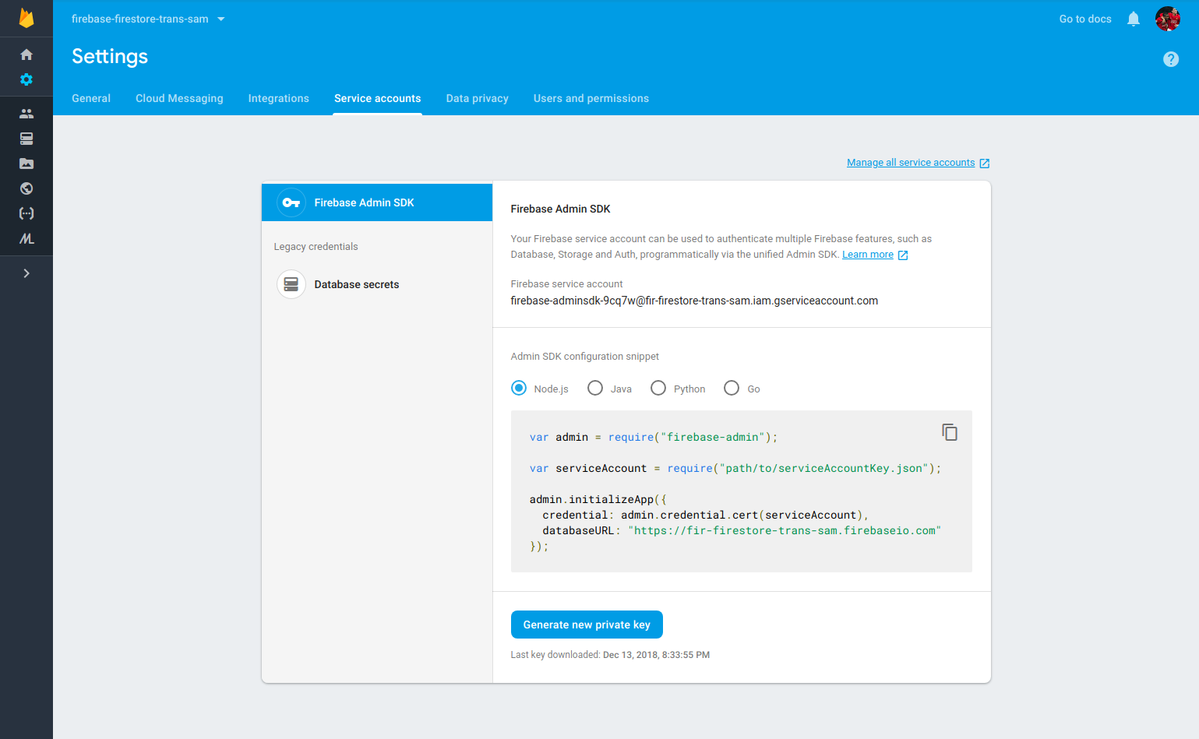This screenshot has width=1199, height=739.
Task: Click the key icon beside Firebase Admin SDK
Action: [x=291, y=202]
